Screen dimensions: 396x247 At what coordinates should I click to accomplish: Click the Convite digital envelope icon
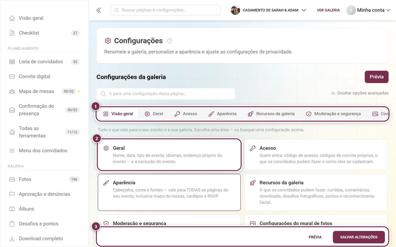click(x=12, y=77)
